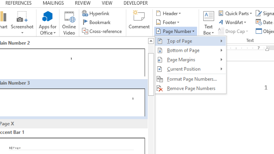Screen dimensions: 274x154
Task: Insert a new Comment
Action: click(x=139, y=20)
